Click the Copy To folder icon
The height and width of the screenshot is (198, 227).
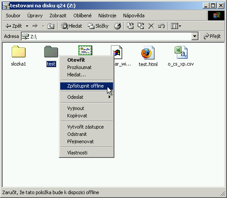coord(140,26)
